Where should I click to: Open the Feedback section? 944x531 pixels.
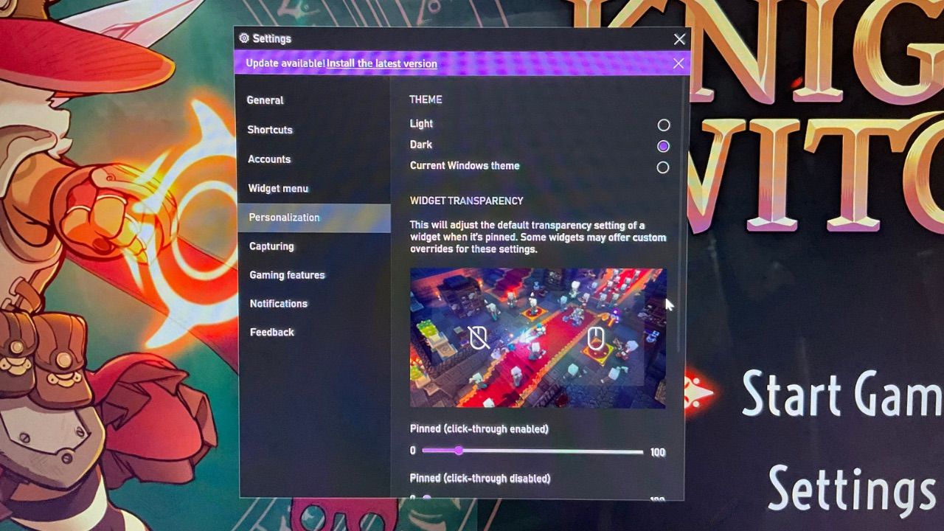271,333
